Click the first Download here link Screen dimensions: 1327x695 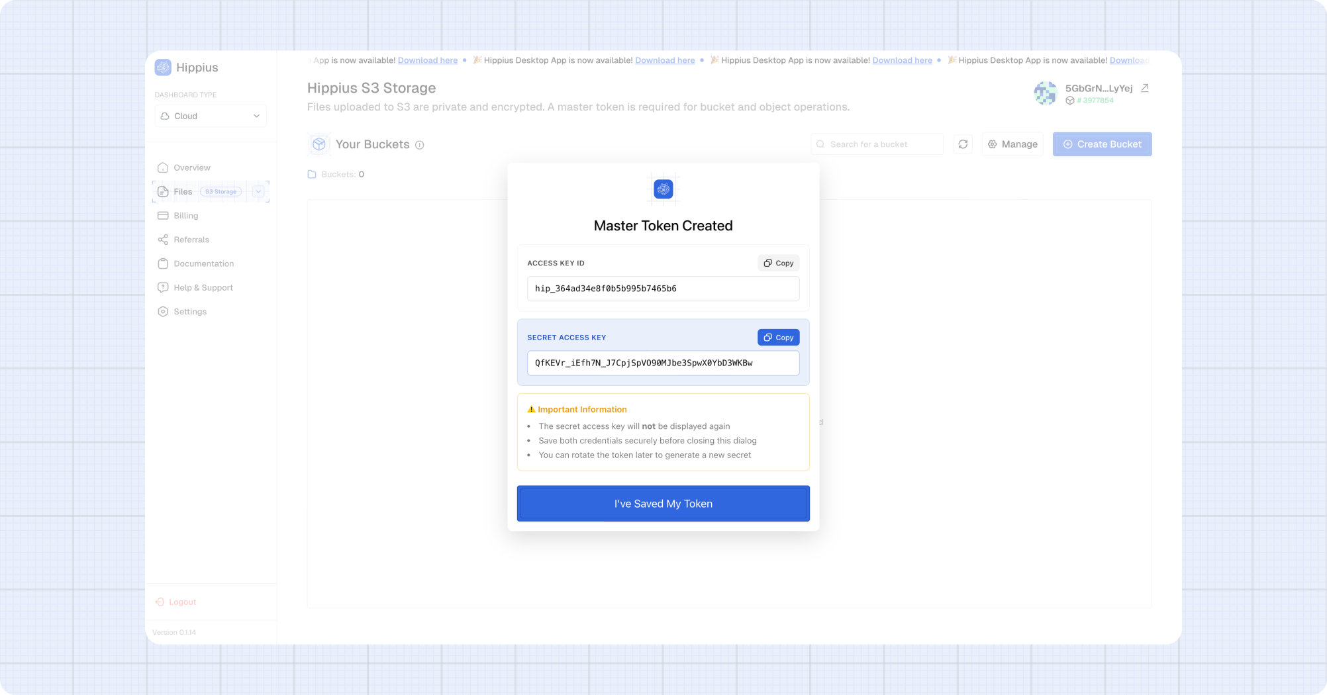428,60
